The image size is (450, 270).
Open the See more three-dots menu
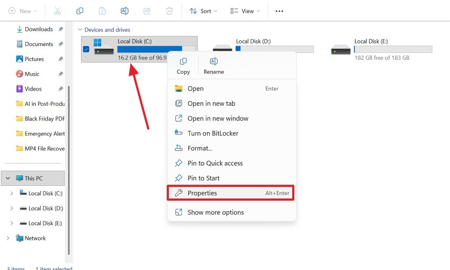coord(279,11)
